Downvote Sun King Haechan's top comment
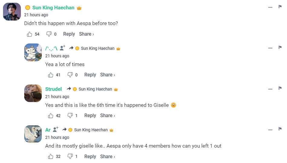The width and height of the screenshot is (287, 163). click(x=49, y=34)
